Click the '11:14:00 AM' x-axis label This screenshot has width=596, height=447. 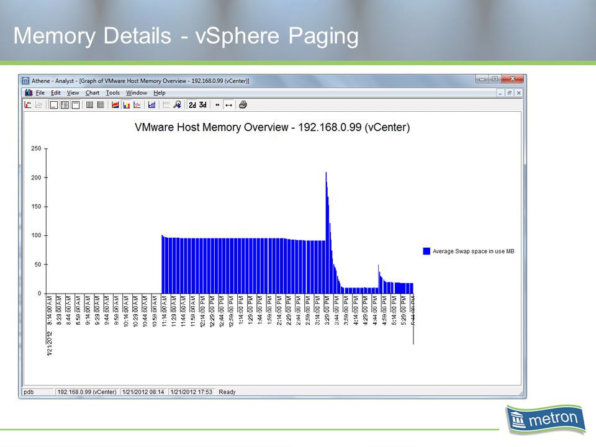(164, 310)
